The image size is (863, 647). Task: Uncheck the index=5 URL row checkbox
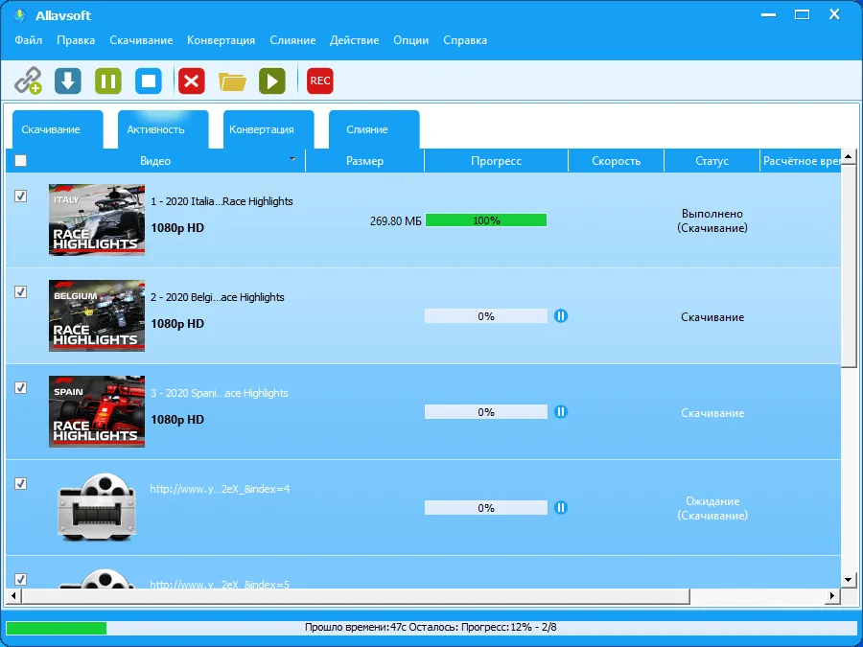(x=20, y=579)
